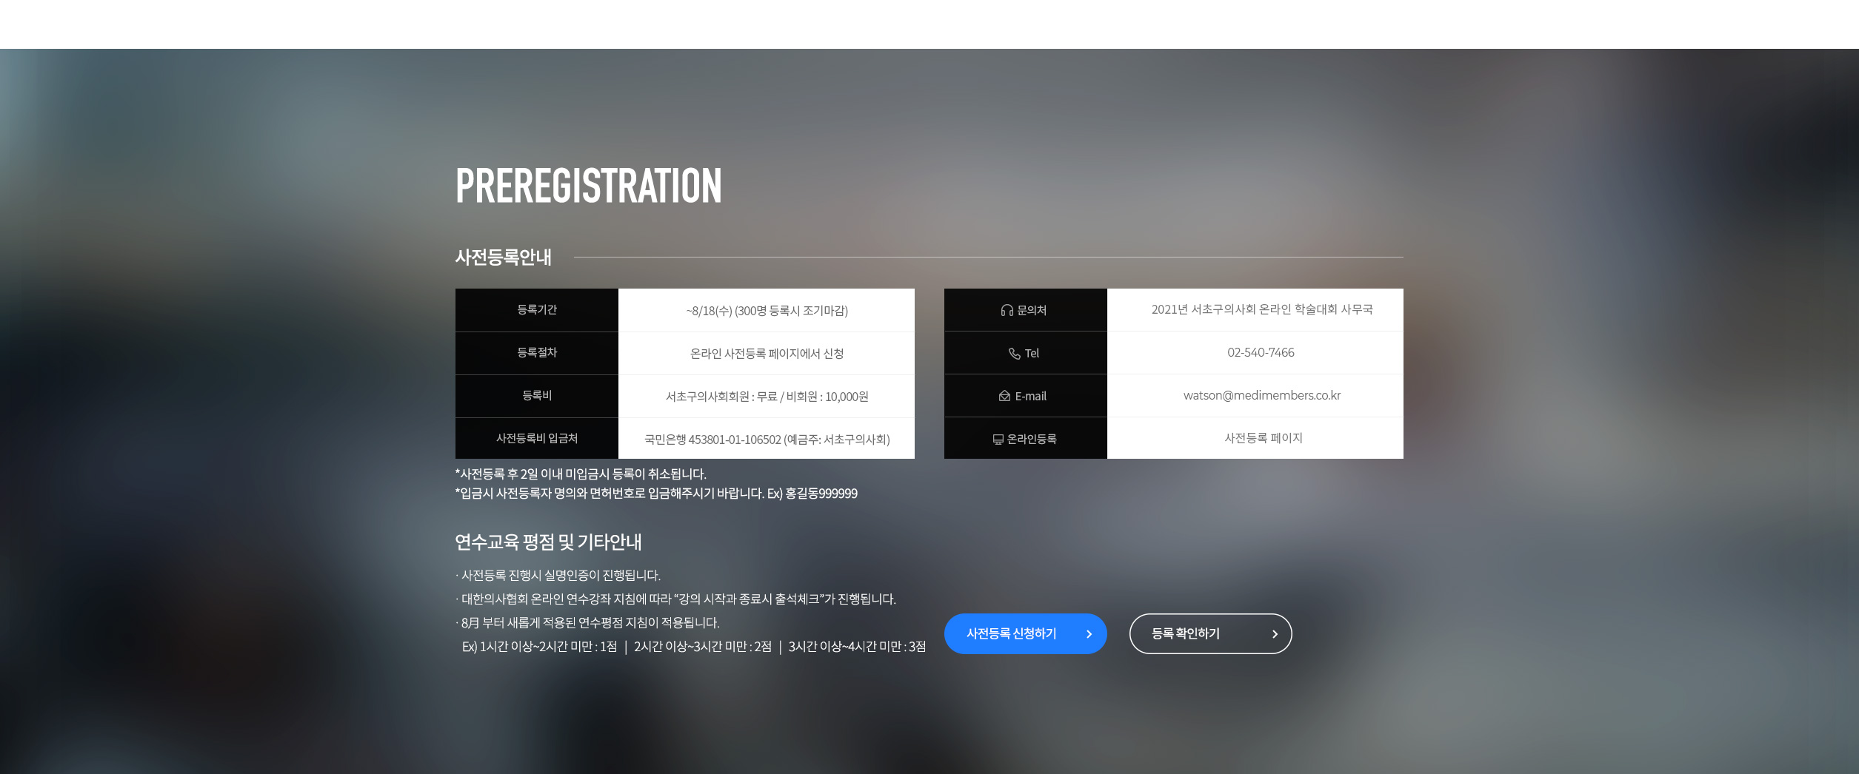The height and width of the screenshot is (774, 1859).
Task: Click 온라인 사전등록 페이지에서 신청 cell
Action: point(767,353)
